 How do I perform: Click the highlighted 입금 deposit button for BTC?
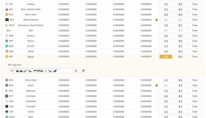[x=166, y=57]
